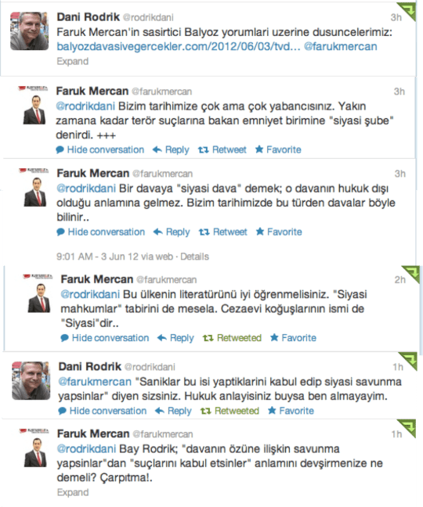Hide conversation on the "siyasi şube" tweet
Screen dimensions: 423x507
point(100,149)
